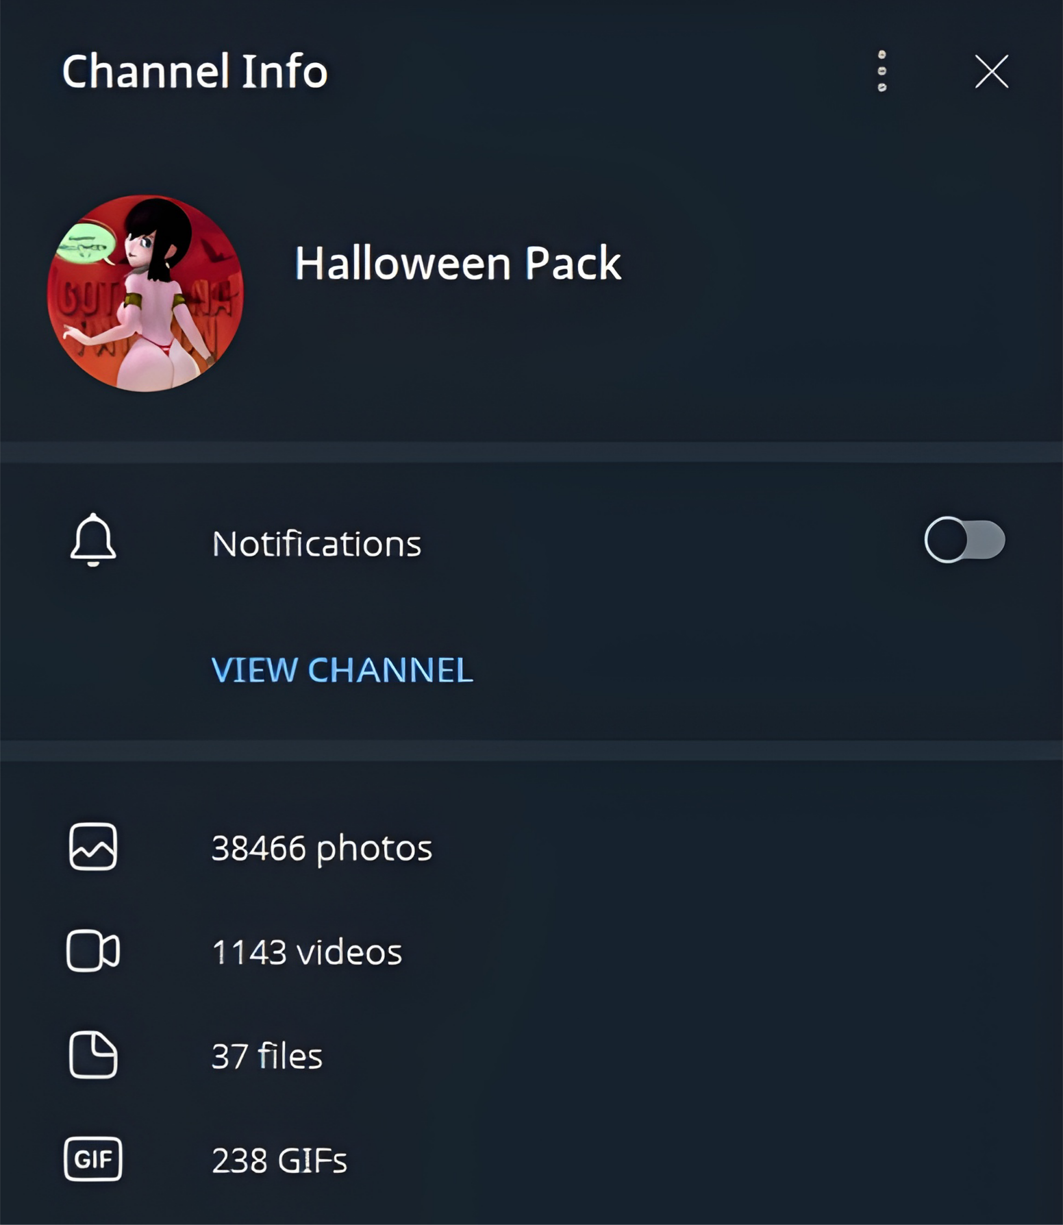Close the Channel Info panel
Screen dimensions: 1063x1225
[x=991, y=71]
